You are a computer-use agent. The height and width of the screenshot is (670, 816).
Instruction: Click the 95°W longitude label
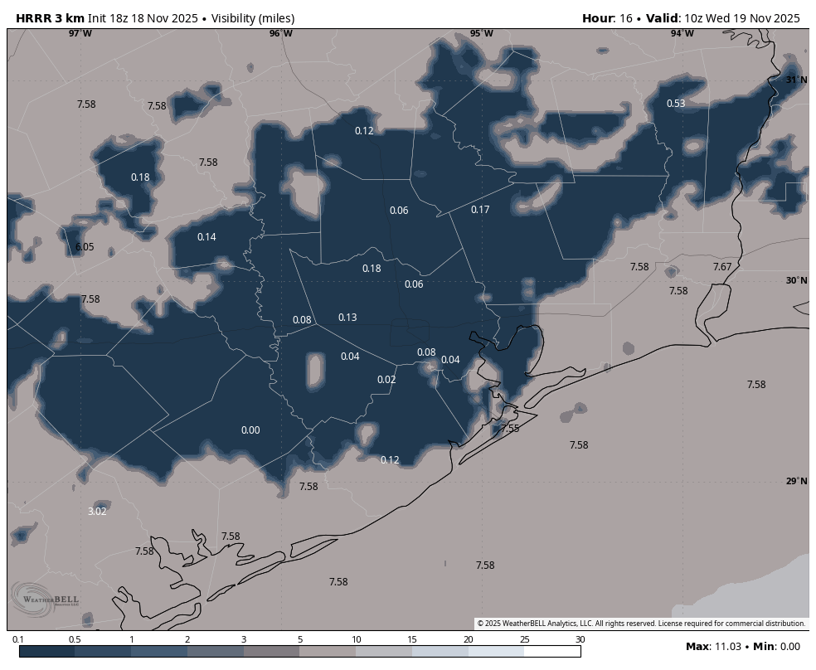tap(481, 34)
